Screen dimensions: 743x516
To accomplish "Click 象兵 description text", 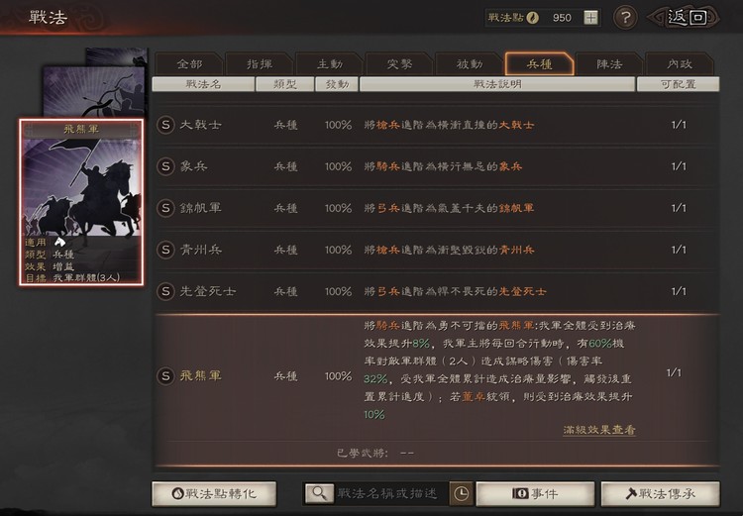I will (x=443, y=166).
